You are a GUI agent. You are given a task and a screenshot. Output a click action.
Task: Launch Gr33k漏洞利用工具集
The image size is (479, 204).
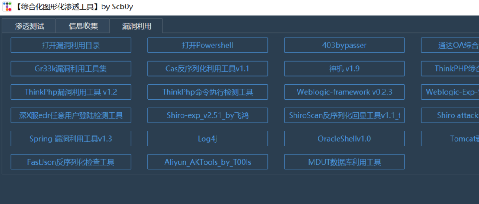point(71,69)
